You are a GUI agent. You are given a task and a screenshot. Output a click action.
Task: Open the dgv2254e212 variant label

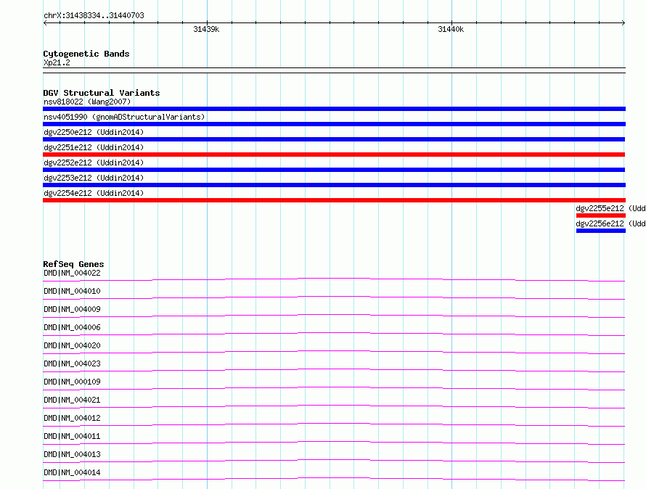pyautogui.click(x=94, y=193)
